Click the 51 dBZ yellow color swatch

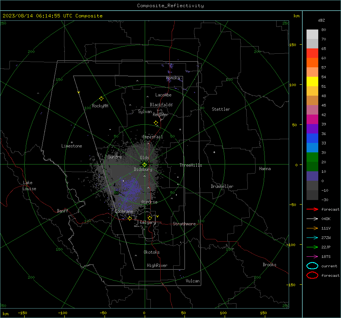point(312,81)
